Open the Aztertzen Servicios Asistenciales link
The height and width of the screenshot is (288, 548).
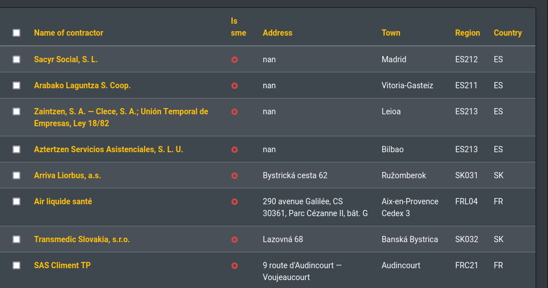click(x=108, y=149)
